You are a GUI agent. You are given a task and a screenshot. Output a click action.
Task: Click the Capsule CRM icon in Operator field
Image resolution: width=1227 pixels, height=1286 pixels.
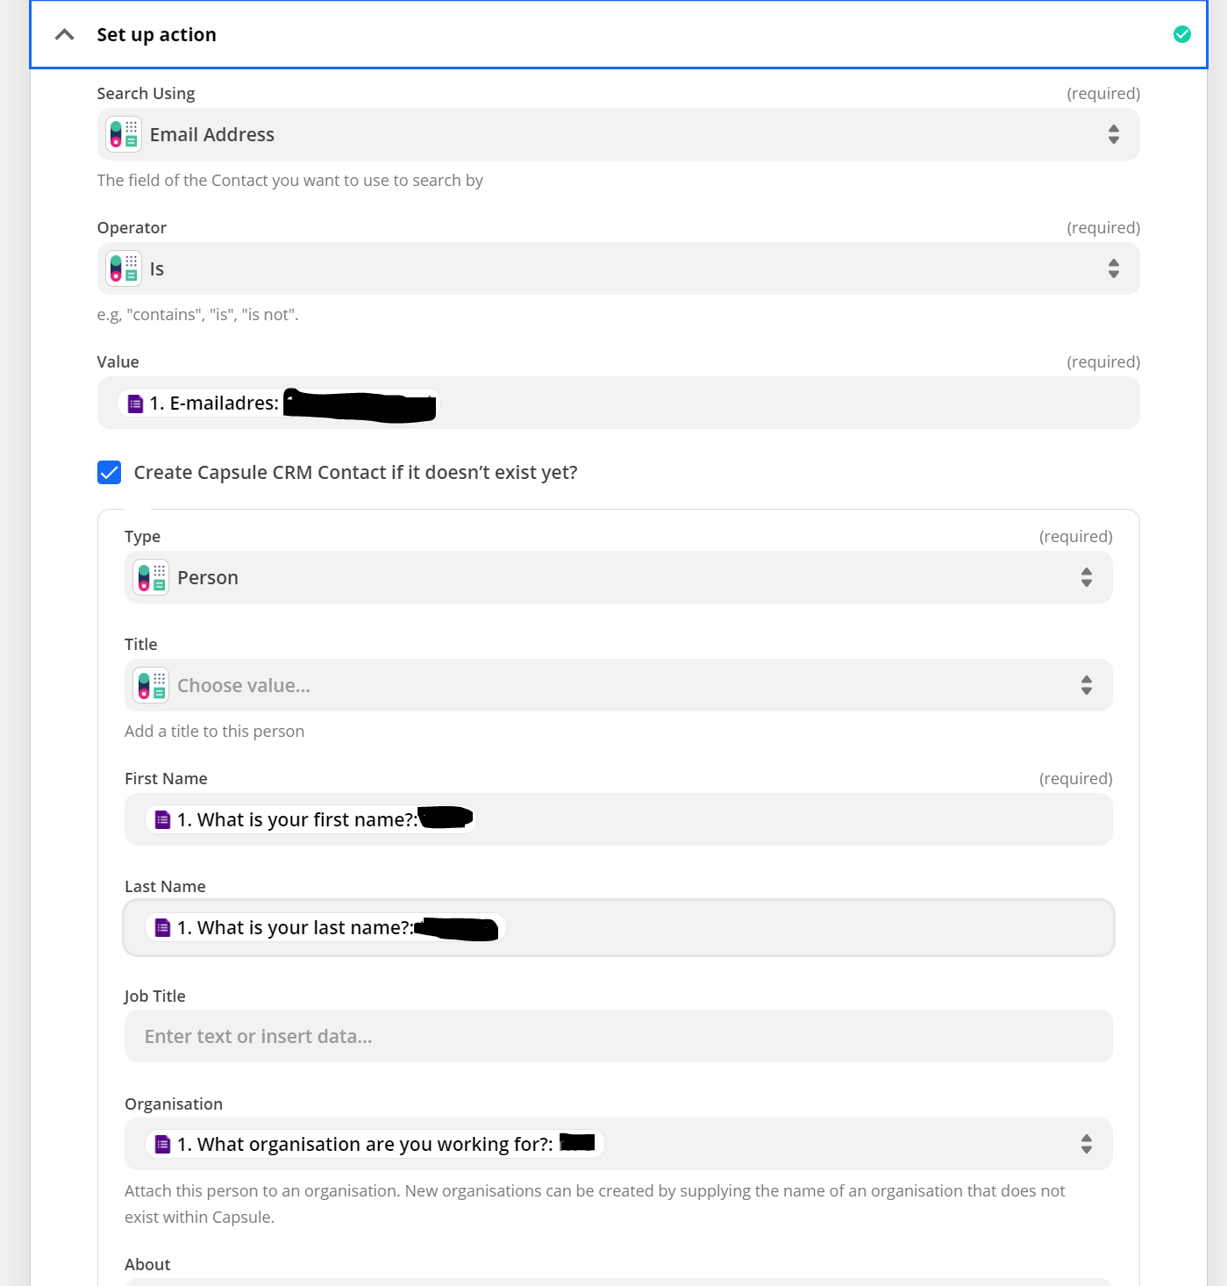pyautogui.click(x=124, y=269)
